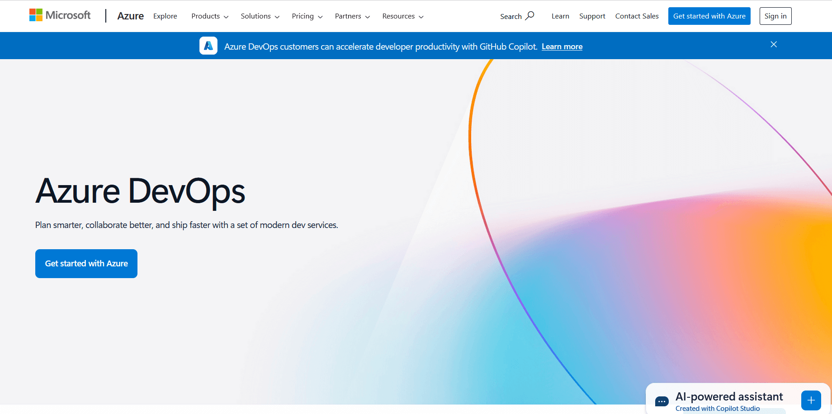This screenshot has width=832, height=414.
Task: Expand the Resources dropdown
Action: tap(403, 16)
